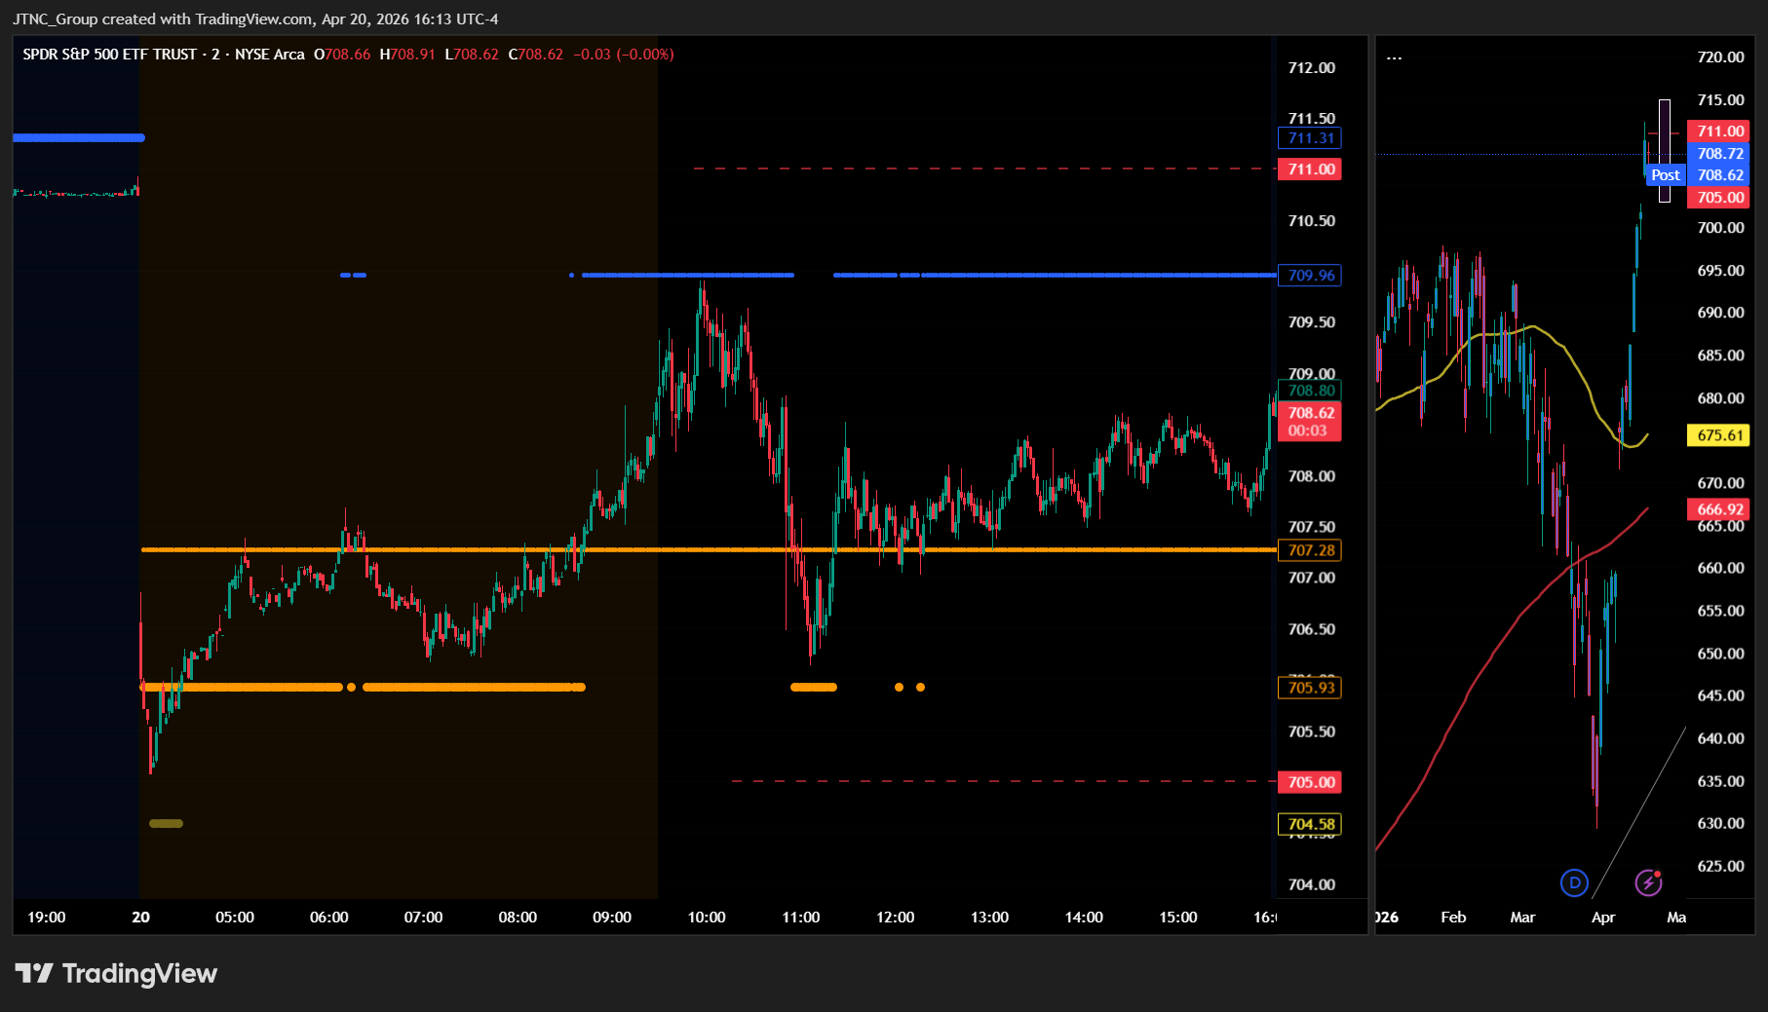1768x1012 pixels.
Task: Click the blue Post session label
Action: [x=1666, y=175]
